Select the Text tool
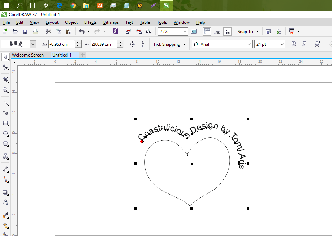 (x=5, y=156)
